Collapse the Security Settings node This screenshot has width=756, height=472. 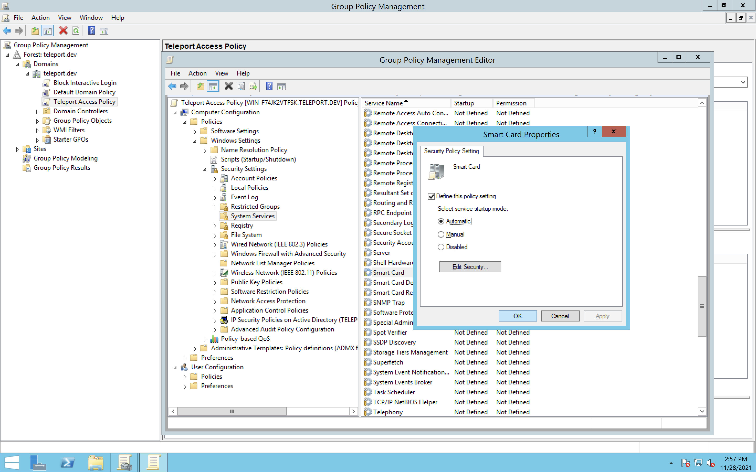point(205,169)
